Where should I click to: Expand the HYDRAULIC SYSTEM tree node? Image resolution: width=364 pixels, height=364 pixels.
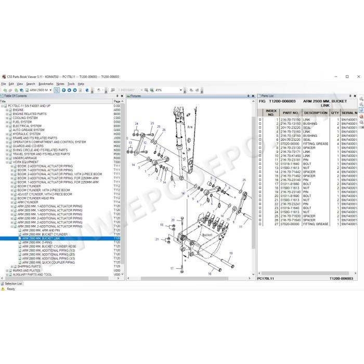[x=7, y=134]
